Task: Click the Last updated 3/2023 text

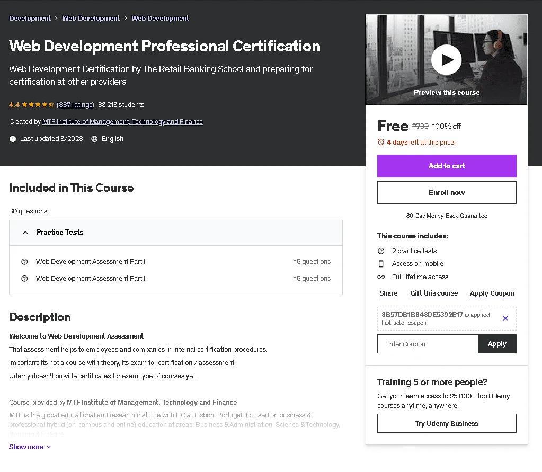Action: pos(51,139)
